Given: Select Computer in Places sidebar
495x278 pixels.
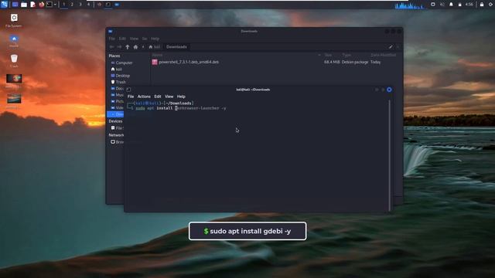Looking at the screenshot, I should (x=121, y=63).
